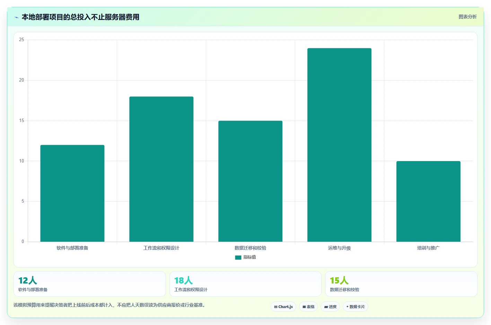
Task: Click the teal legend color box
Action: pos(238,258)
